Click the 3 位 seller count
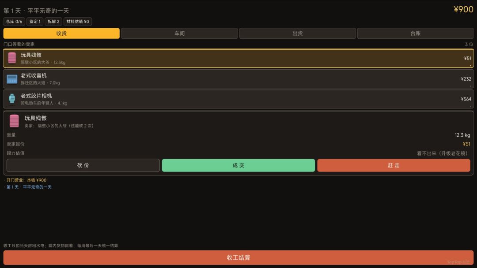This screenshot has height=268, width=477. click(x=469, y=45)
